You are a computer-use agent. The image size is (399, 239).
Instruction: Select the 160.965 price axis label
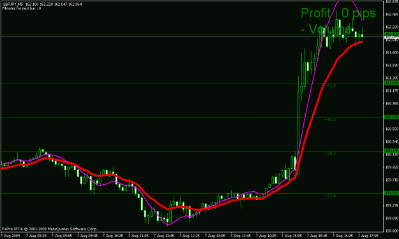tap(391, 103)
